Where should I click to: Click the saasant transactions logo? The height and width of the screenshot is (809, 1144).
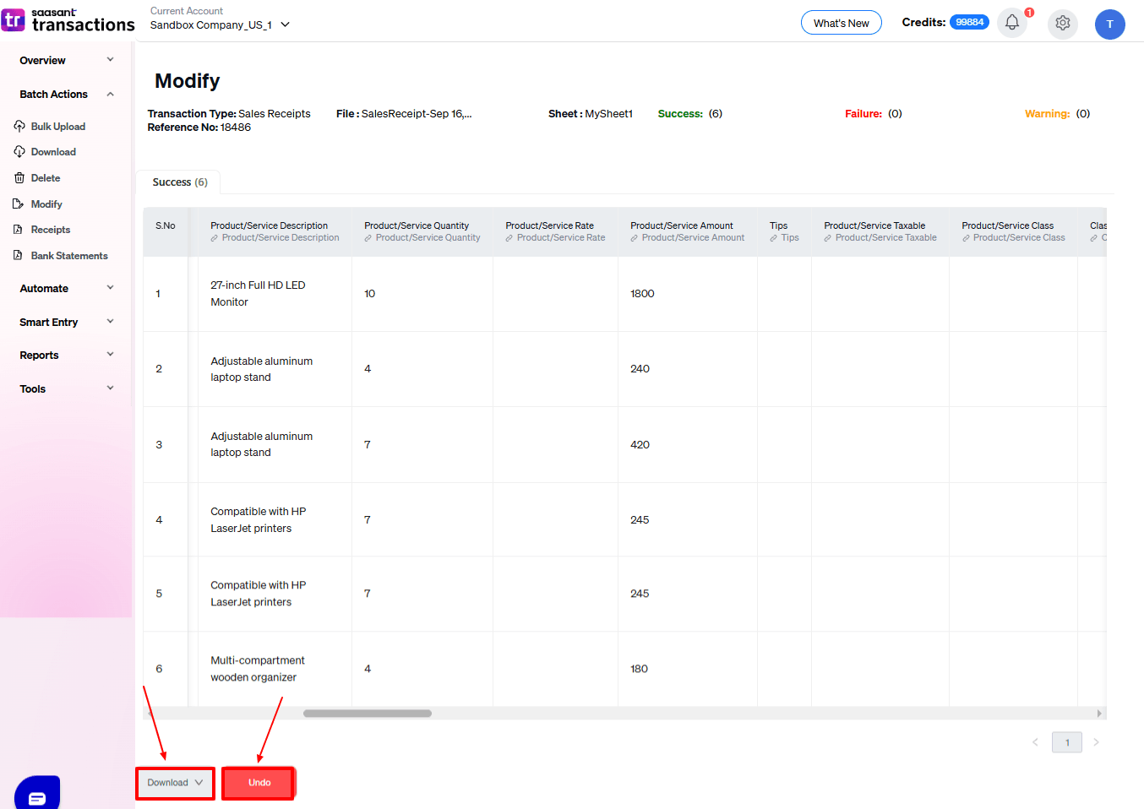point(68,20)
